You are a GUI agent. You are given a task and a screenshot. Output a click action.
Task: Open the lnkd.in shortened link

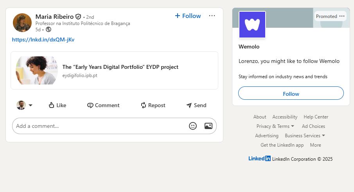click(x=43, y=39)
